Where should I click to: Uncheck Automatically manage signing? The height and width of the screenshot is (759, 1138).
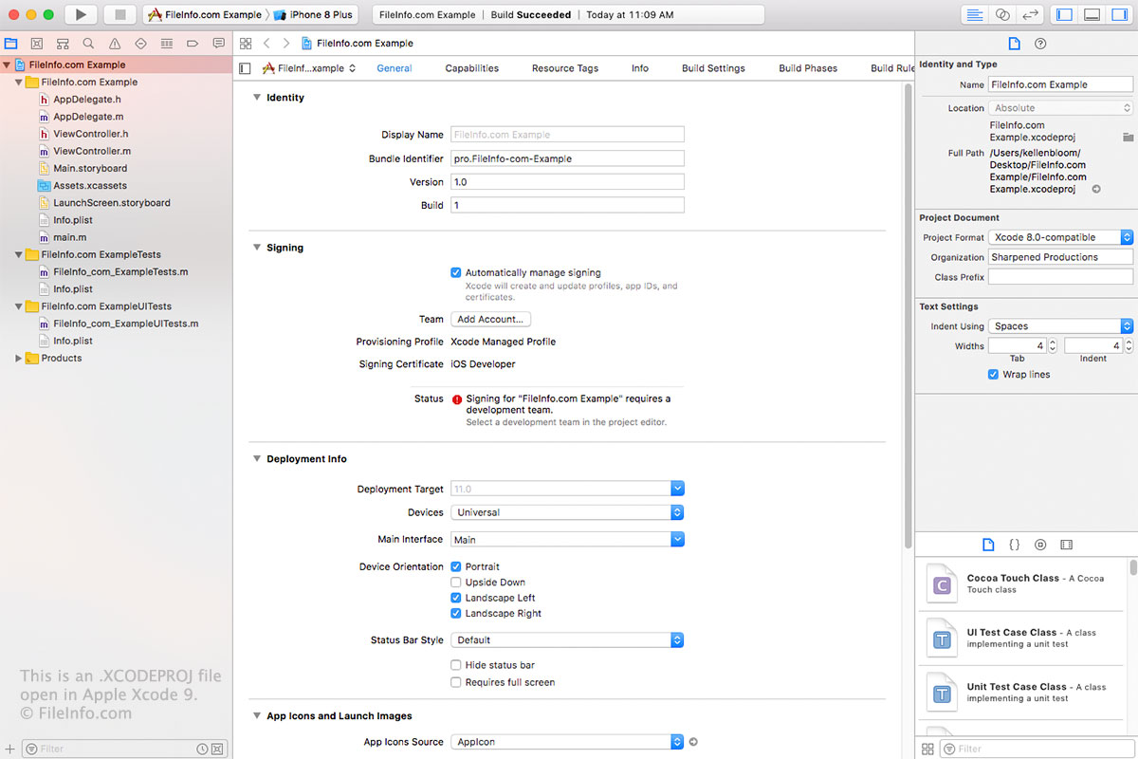(456, 272)
